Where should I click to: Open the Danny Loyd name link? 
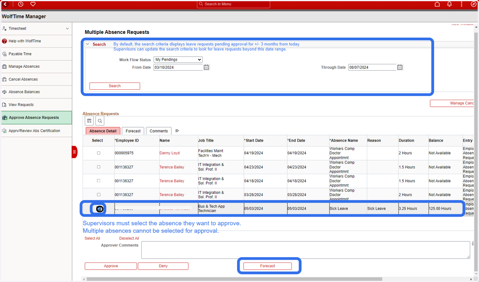tap(170, 153)
